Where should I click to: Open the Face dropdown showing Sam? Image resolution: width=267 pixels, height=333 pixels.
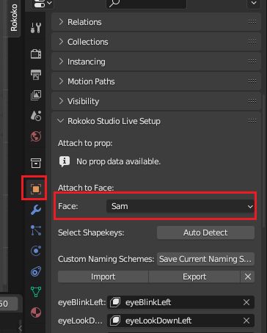180,206
